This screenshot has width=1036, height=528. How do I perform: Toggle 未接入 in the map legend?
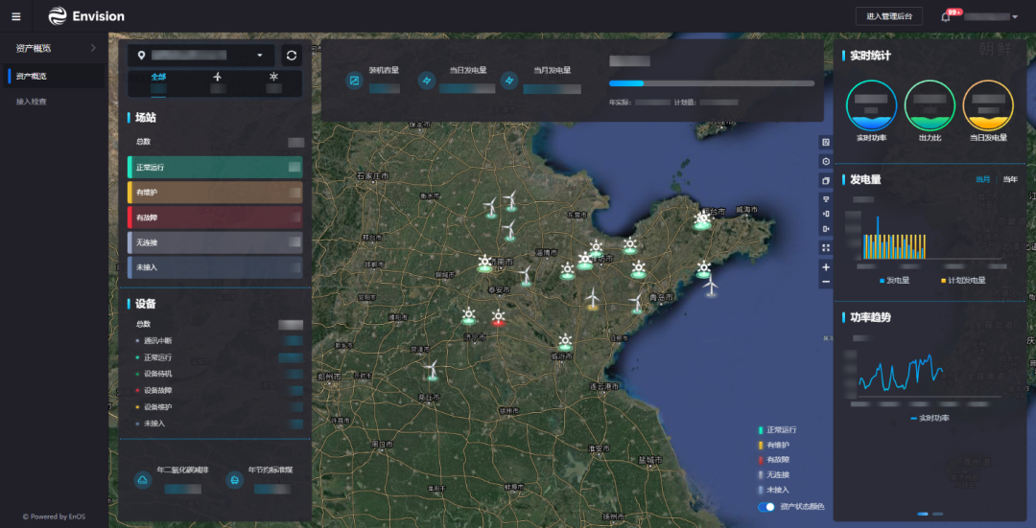point(774,490)
